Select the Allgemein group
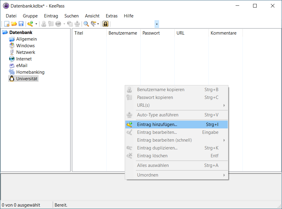 pos(27,39)
